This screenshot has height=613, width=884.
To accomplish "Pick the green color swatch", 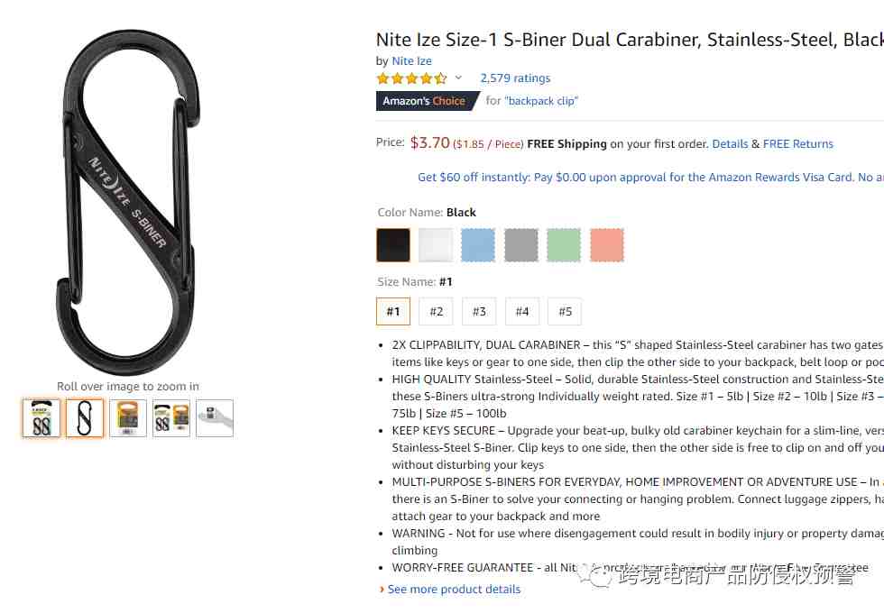I will click(564, 245).
